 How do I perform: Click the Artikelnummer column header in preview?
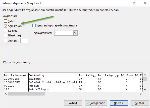[x=15, y=75]
